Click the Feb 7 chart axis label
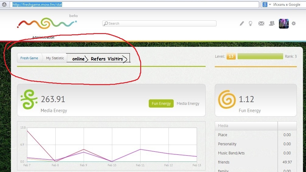This screenshot has height=172, width=306. point(27,165)
